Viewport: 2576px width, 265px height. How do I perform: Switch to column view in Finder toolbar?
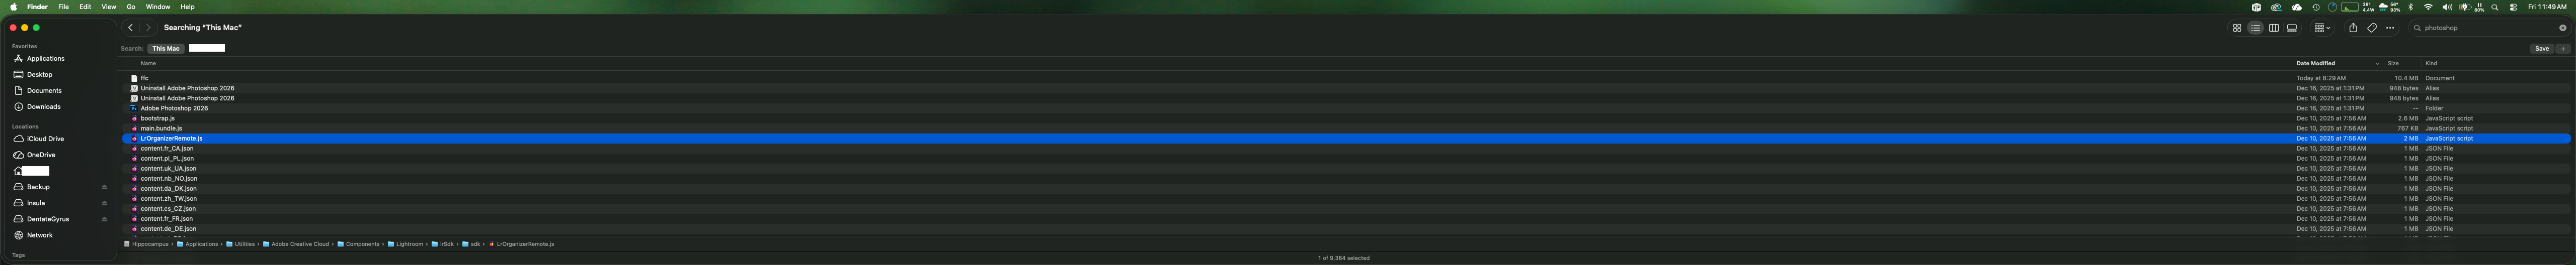(x=2274, y=28)
